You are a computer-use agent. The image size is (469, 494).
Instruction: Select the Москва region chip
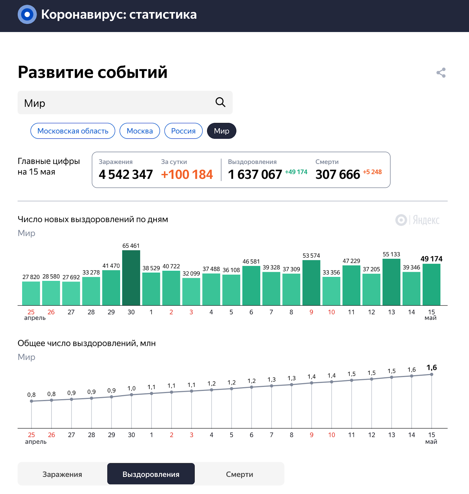click(x=140, y=131)
